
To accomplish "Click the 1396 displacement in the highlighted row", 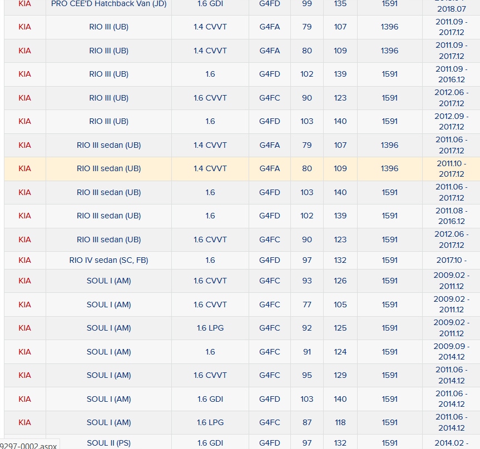I will point(389,168).
